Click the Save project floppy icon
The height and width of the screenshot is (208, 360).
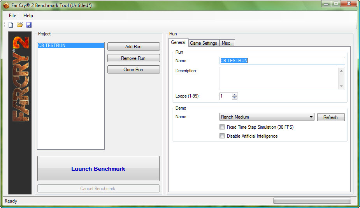[x=29, y=25]
